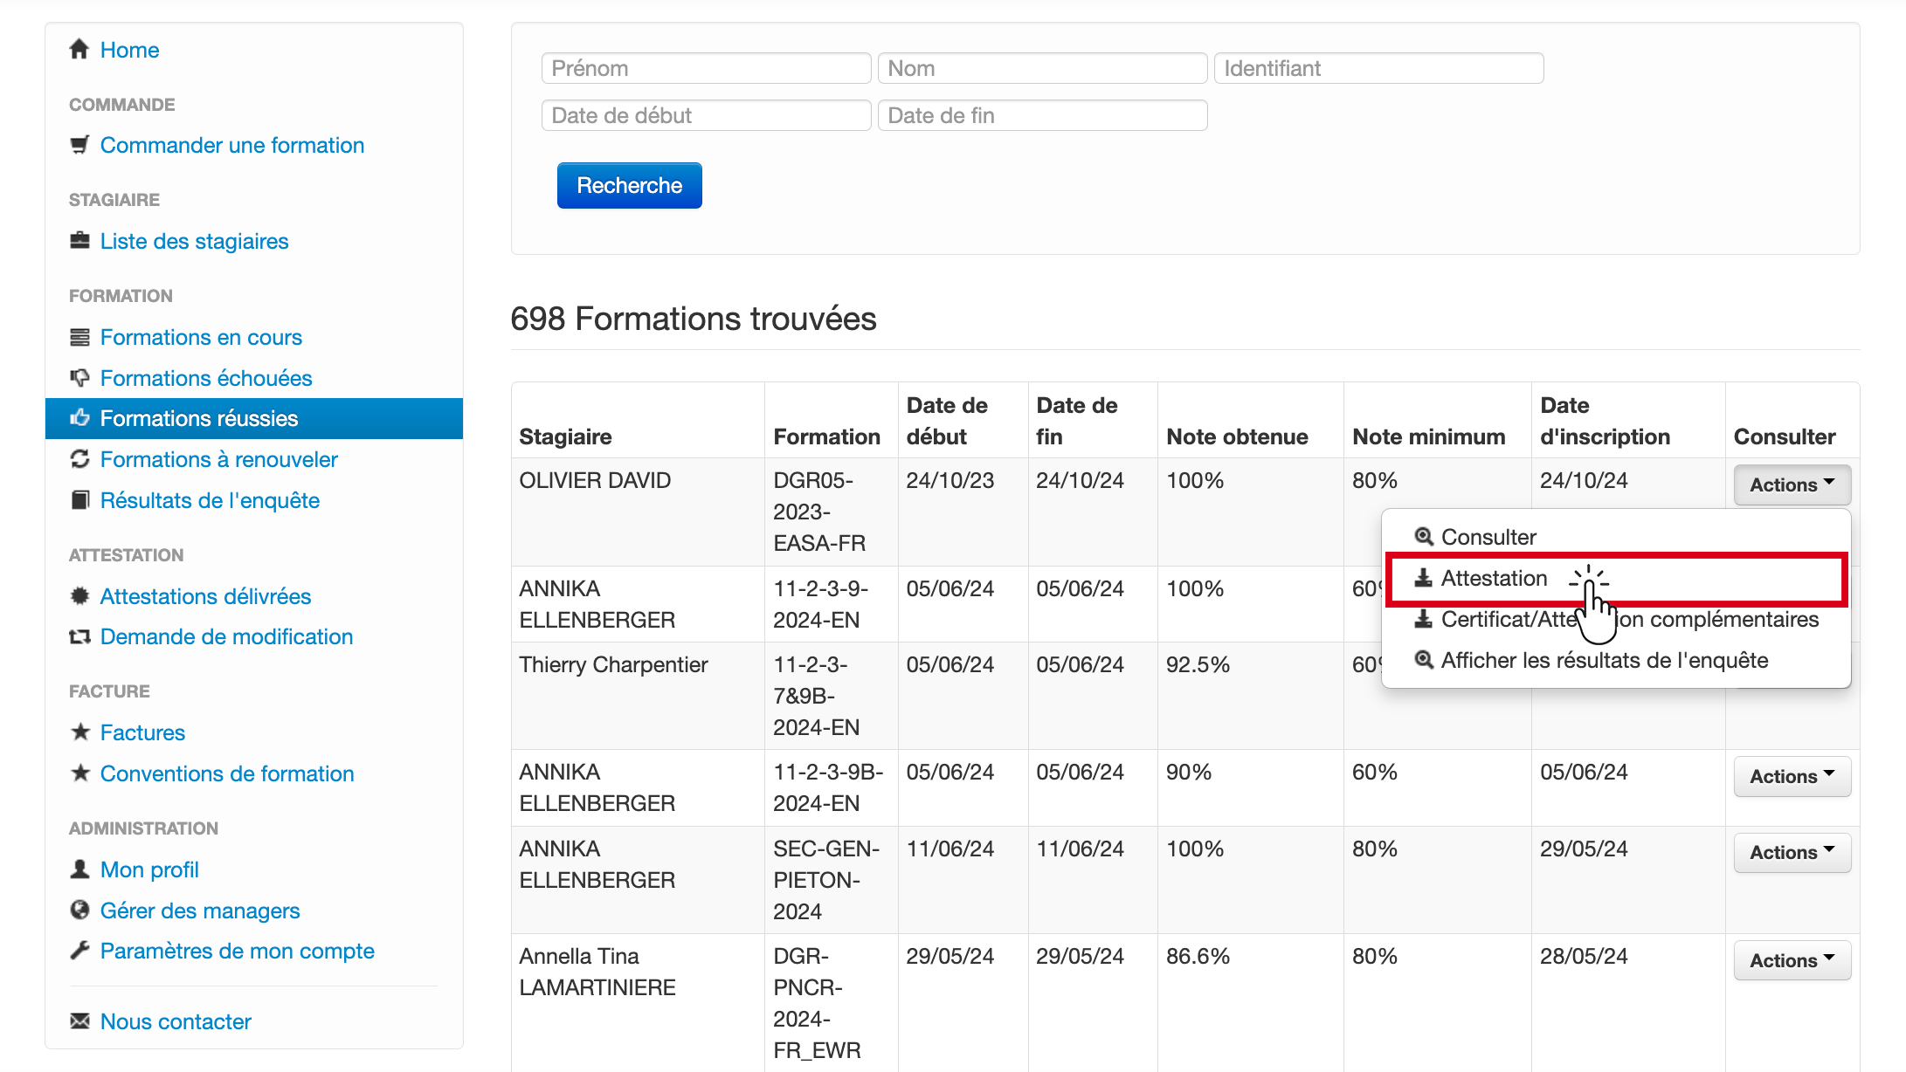Open Gérer des managers link
Image resolution: width=1906 pixels, height=1072 pixels.
[200, 911]
